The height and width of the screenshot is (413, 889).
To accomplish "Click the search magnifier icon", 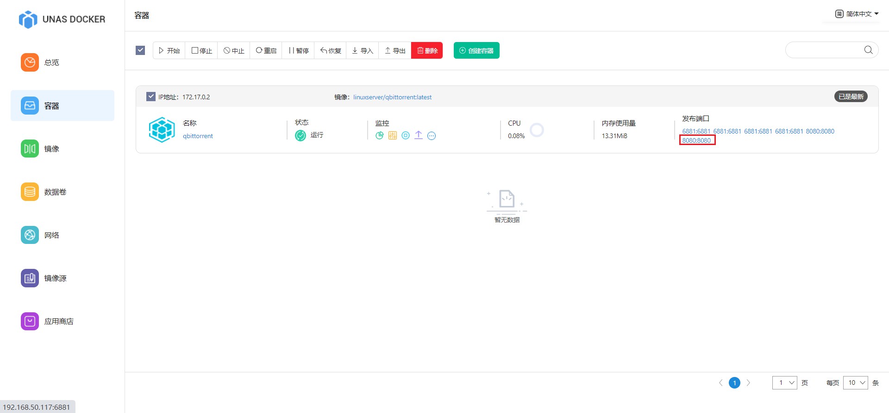I will 868,50.
